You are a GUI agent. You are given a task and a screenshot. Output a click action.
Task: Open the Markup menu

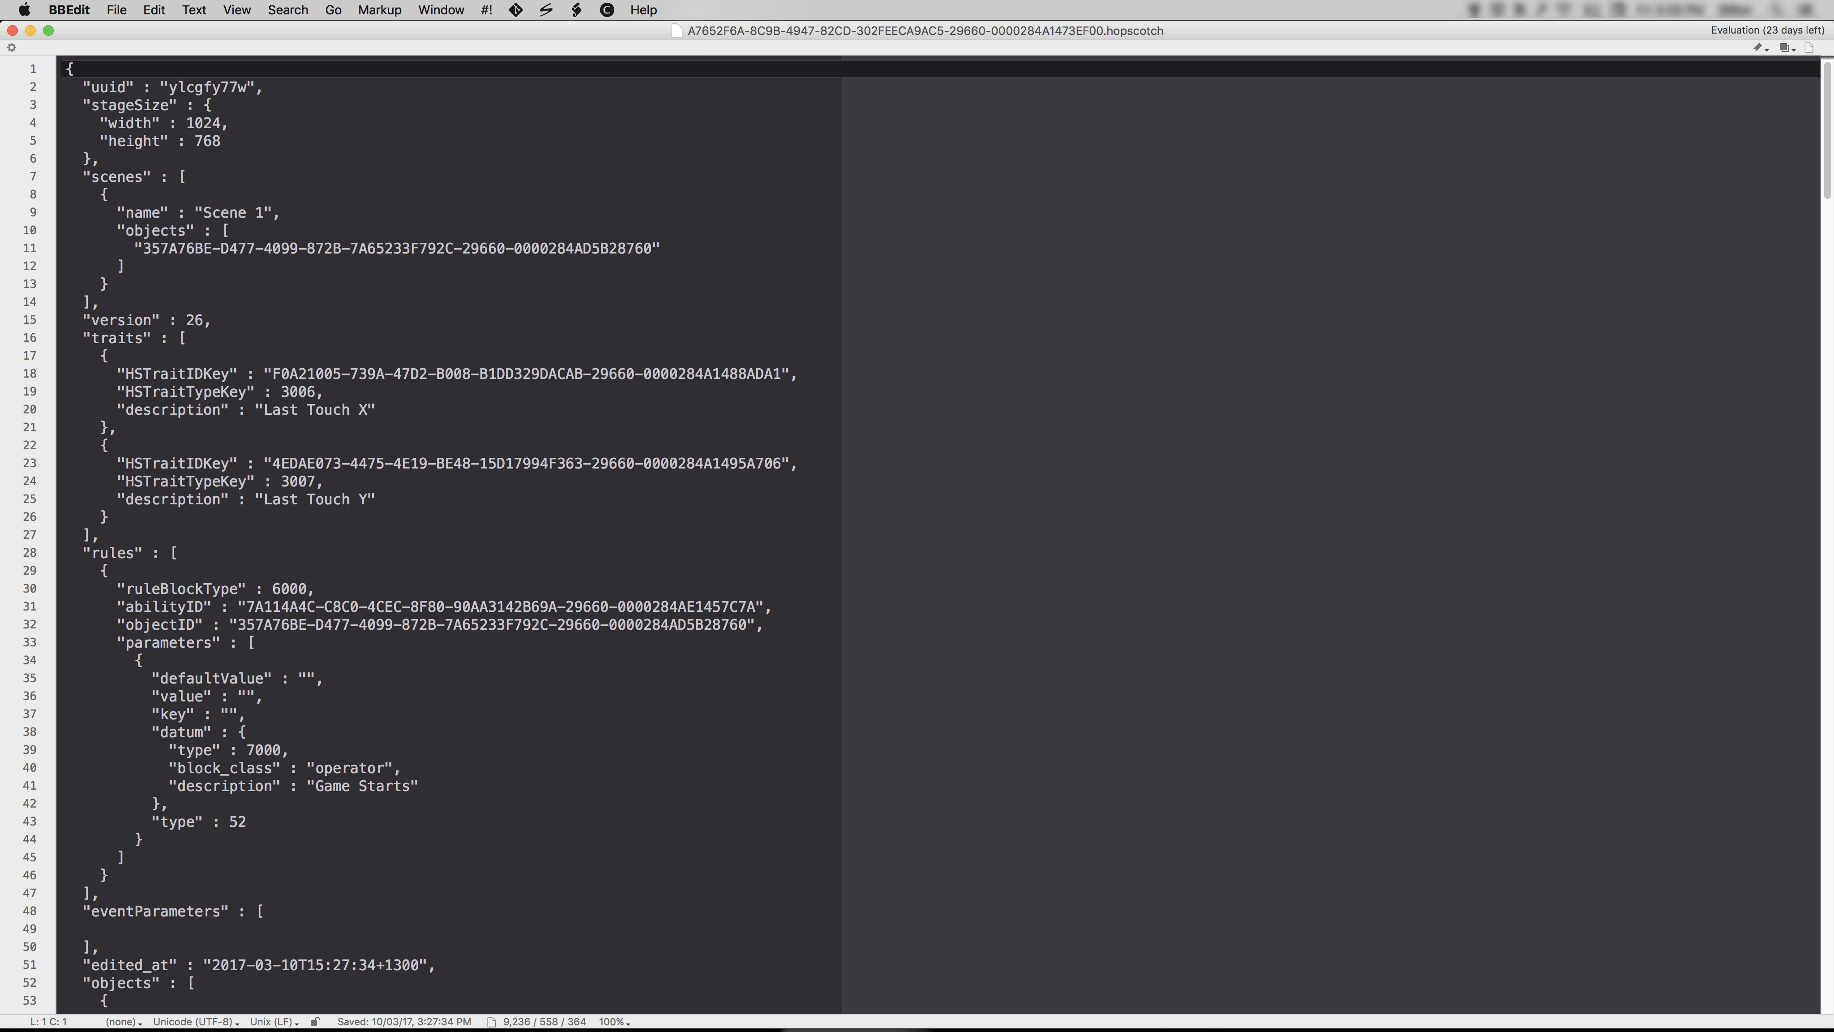tap(379, 10)
